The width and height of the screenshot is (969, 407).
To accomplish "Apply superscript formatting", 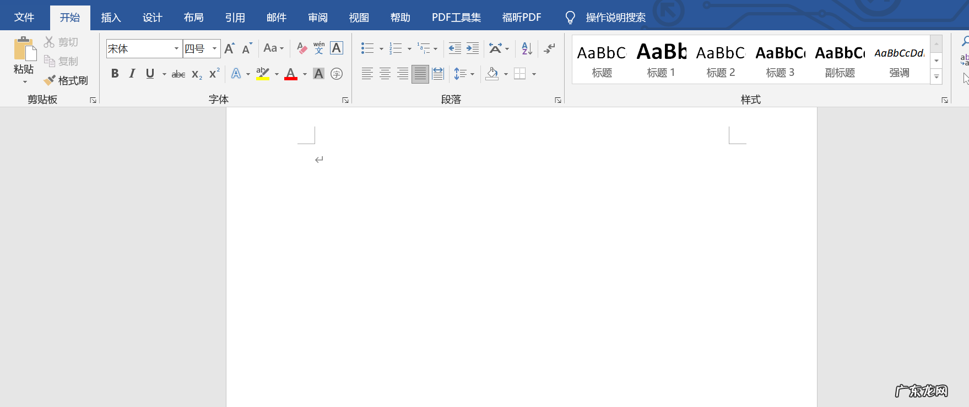I will coord(214,74).
